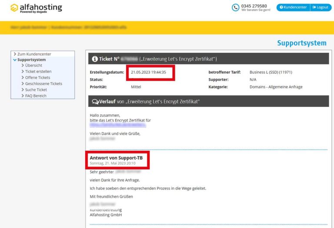This screenshot has height=228, width=334.
Task: Open Suche Ticket page
Action: click(x=36, y=90)
